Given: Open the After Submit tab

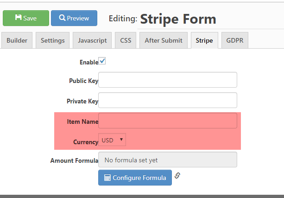Looking at the screenshot, I should pos(164,40).
